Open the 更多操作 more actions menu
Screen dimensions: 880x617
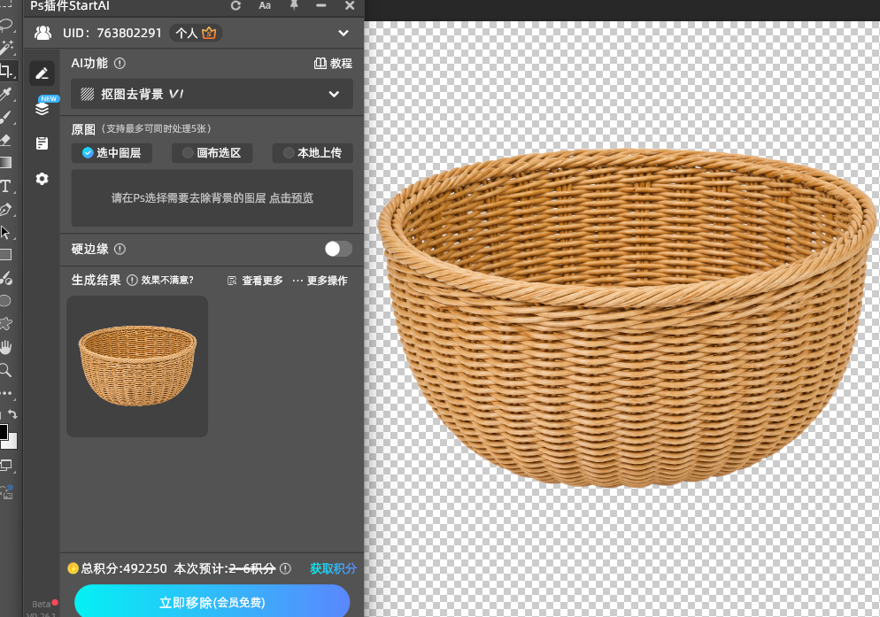[x=320, y=280]
